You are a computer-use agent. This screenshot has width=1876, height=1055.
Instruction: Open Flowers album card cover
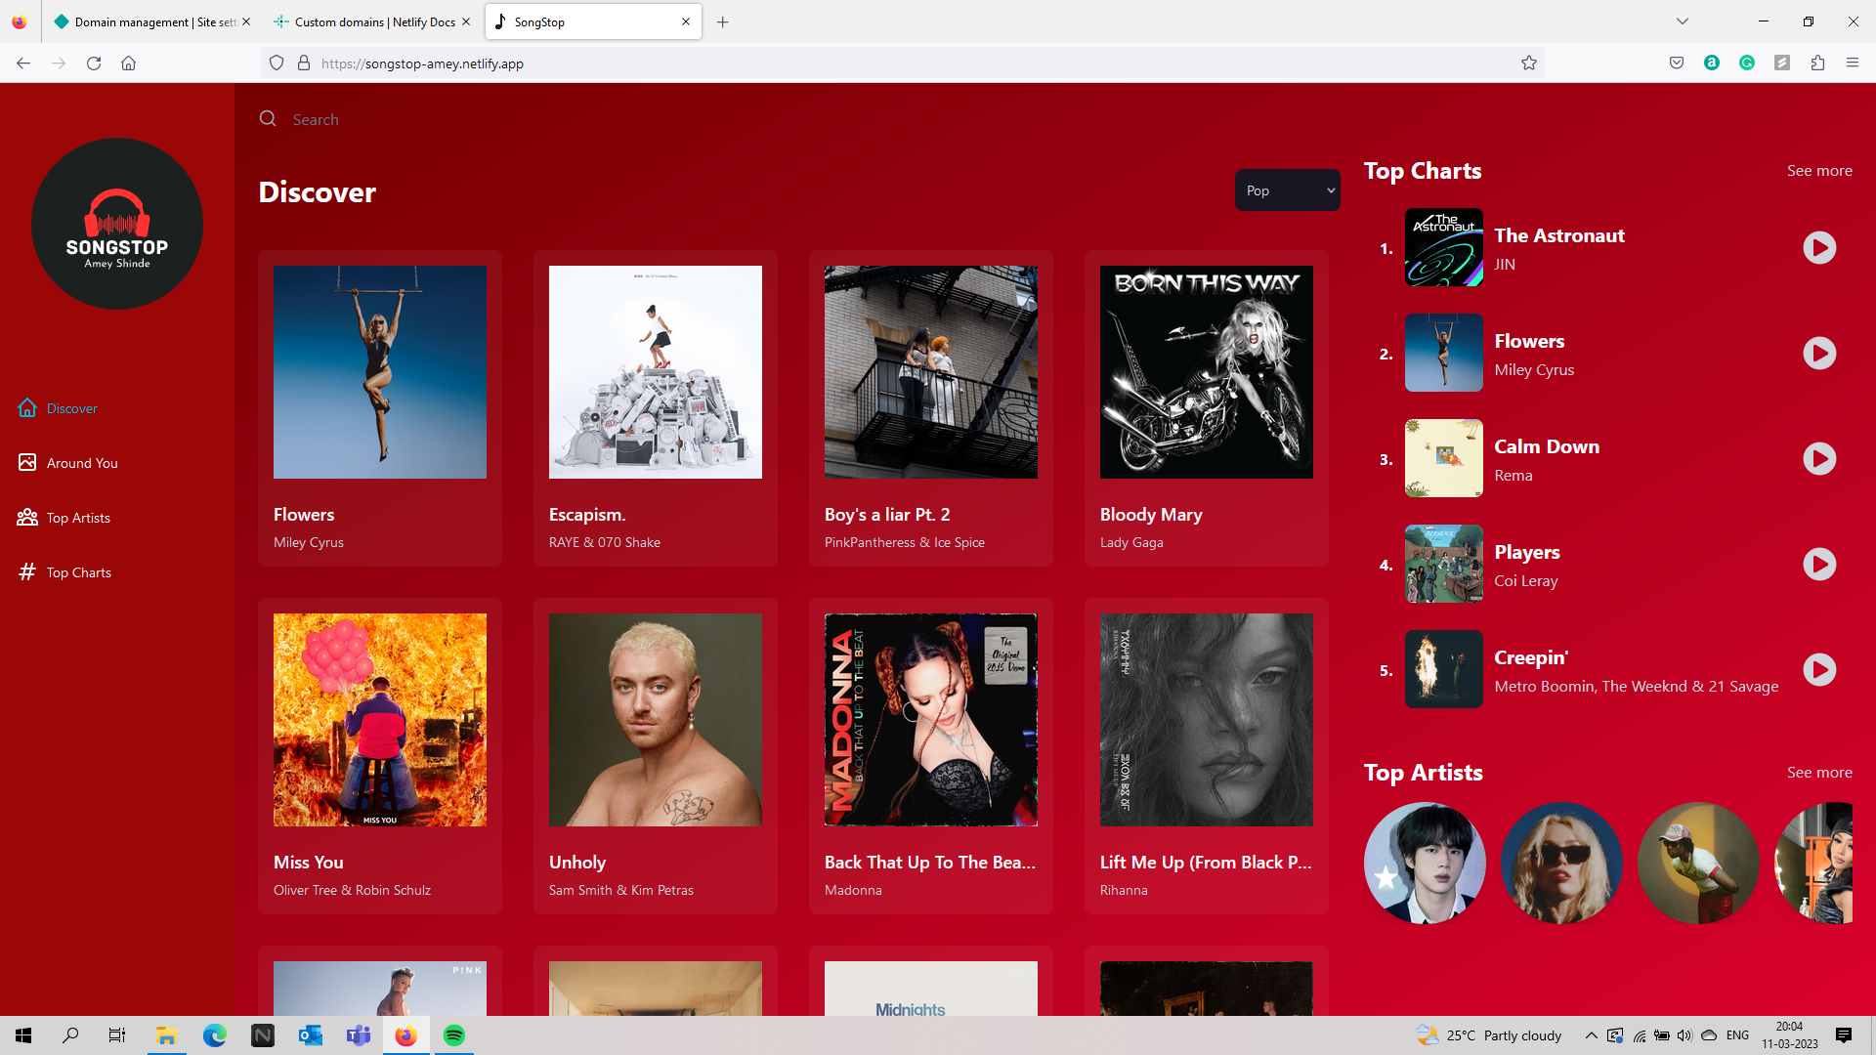(380, 372)
